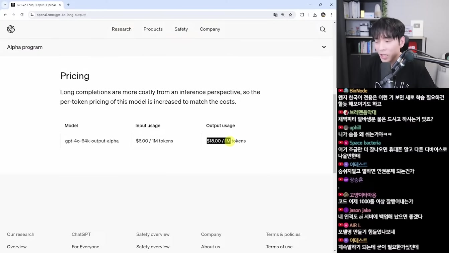449x253 pixels.
Task: Click the gpt-4o-64k-output-alpha model cell
Action: (x=92, y=141)
